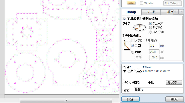
Task: Show more tabs with right arrow
Action: click(181, 12)
